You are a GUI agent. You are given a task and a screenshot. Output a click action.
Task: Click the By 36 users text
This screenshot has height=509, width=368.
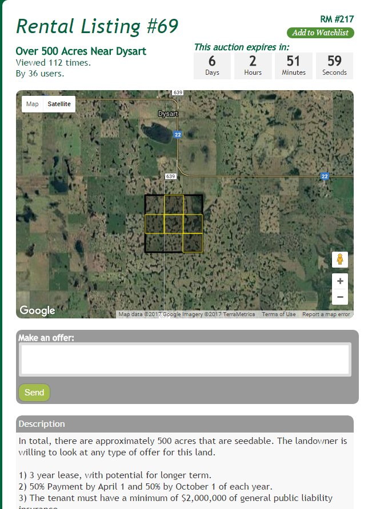(39, 74)
